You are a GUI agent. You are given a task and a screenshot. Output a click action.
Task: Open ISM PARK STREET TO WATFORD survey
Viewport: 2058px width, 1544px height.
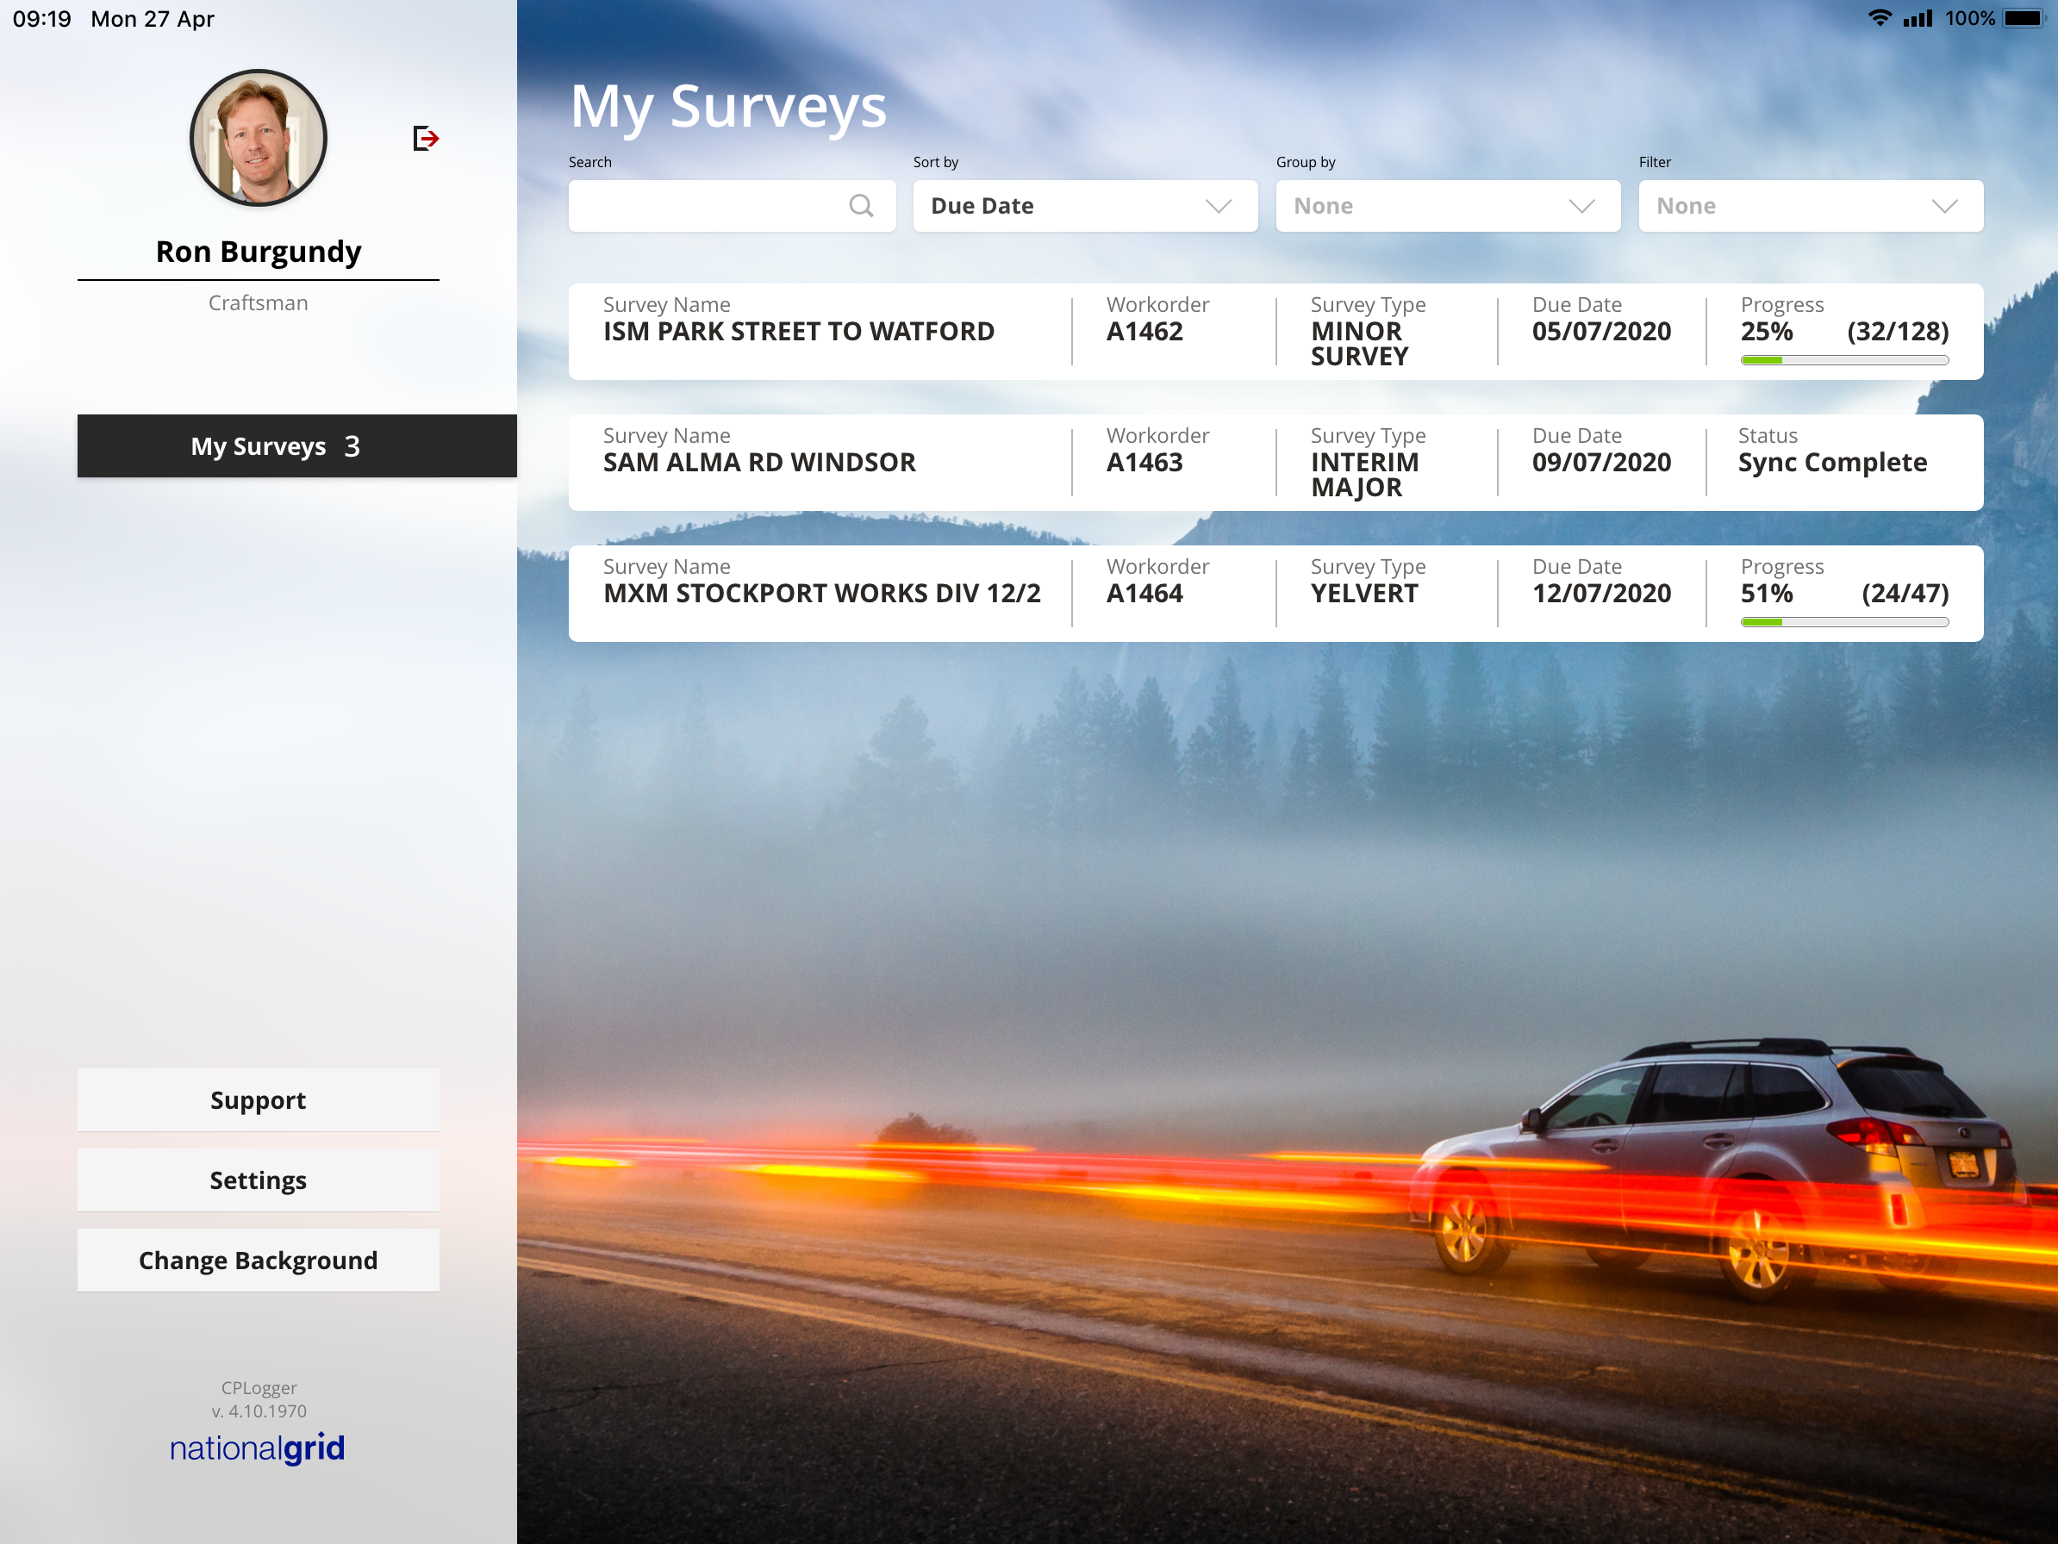tap(798, 331)
